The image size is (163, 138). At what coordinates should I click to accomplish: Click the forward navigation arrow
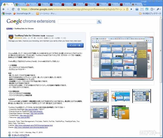coord(8,9)
